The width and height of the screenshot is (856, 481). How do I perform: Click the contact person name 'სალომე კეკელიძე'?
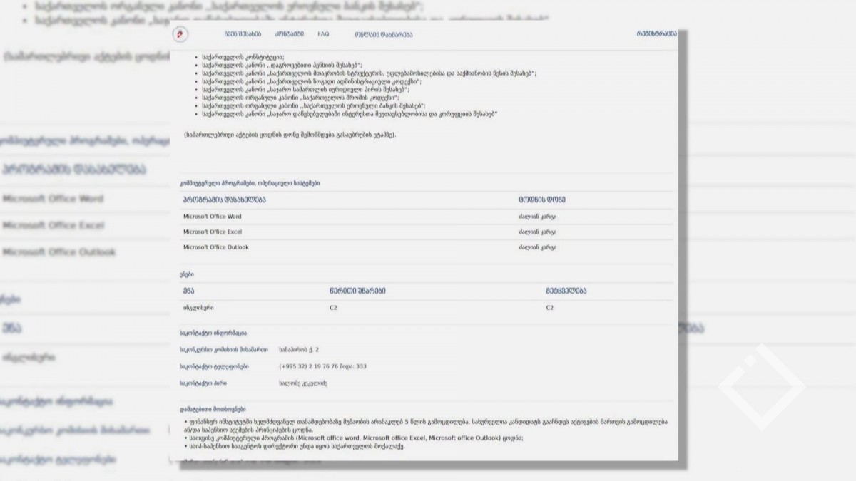[x=303, y=383]
